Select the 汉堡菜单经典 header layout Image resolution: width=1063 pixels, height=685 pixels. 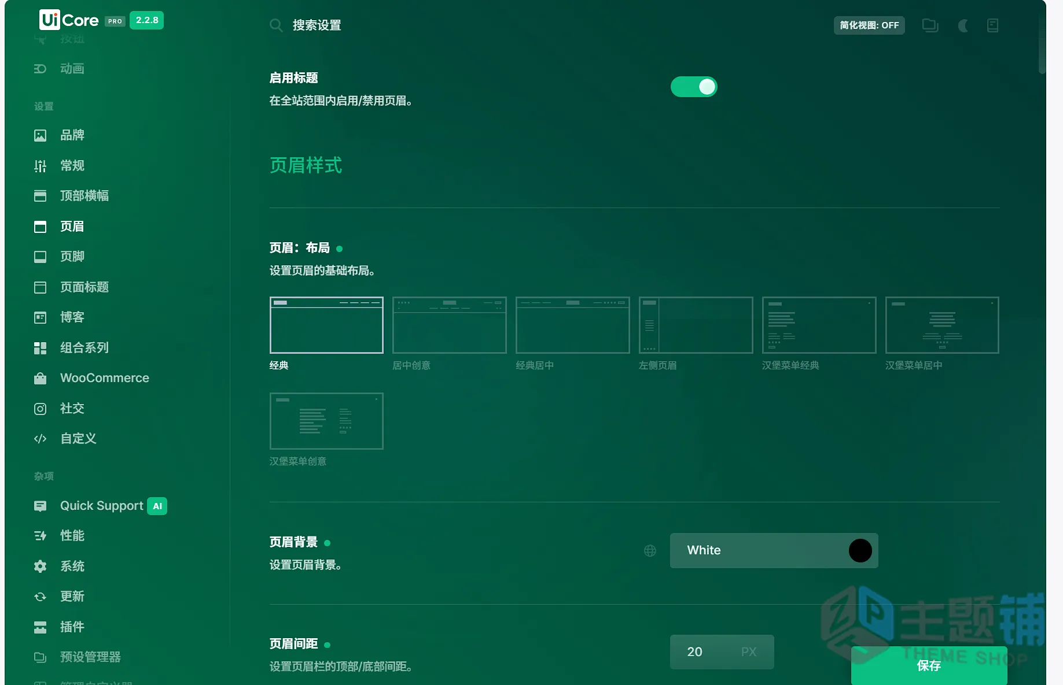(x=819, y=325)
